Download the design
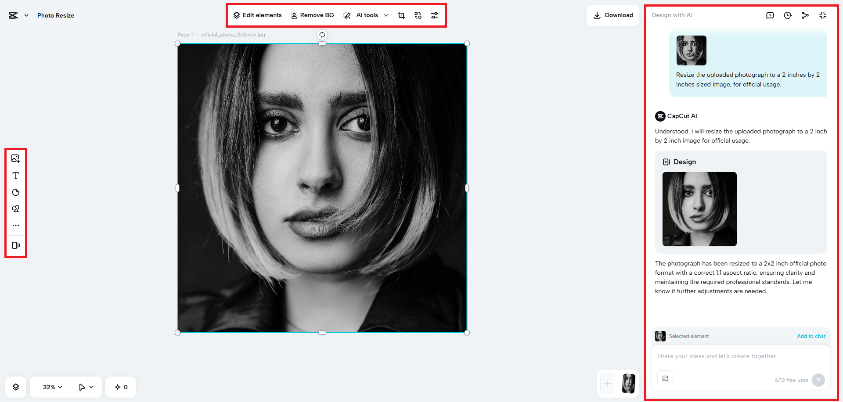Viewport: 843px width, 402px height. click(x=613, y=15)
